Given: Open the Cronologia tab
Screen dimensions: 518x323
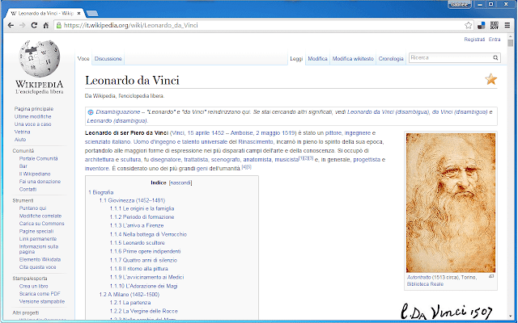Looking at the screenshot, I should click(391, 59).
